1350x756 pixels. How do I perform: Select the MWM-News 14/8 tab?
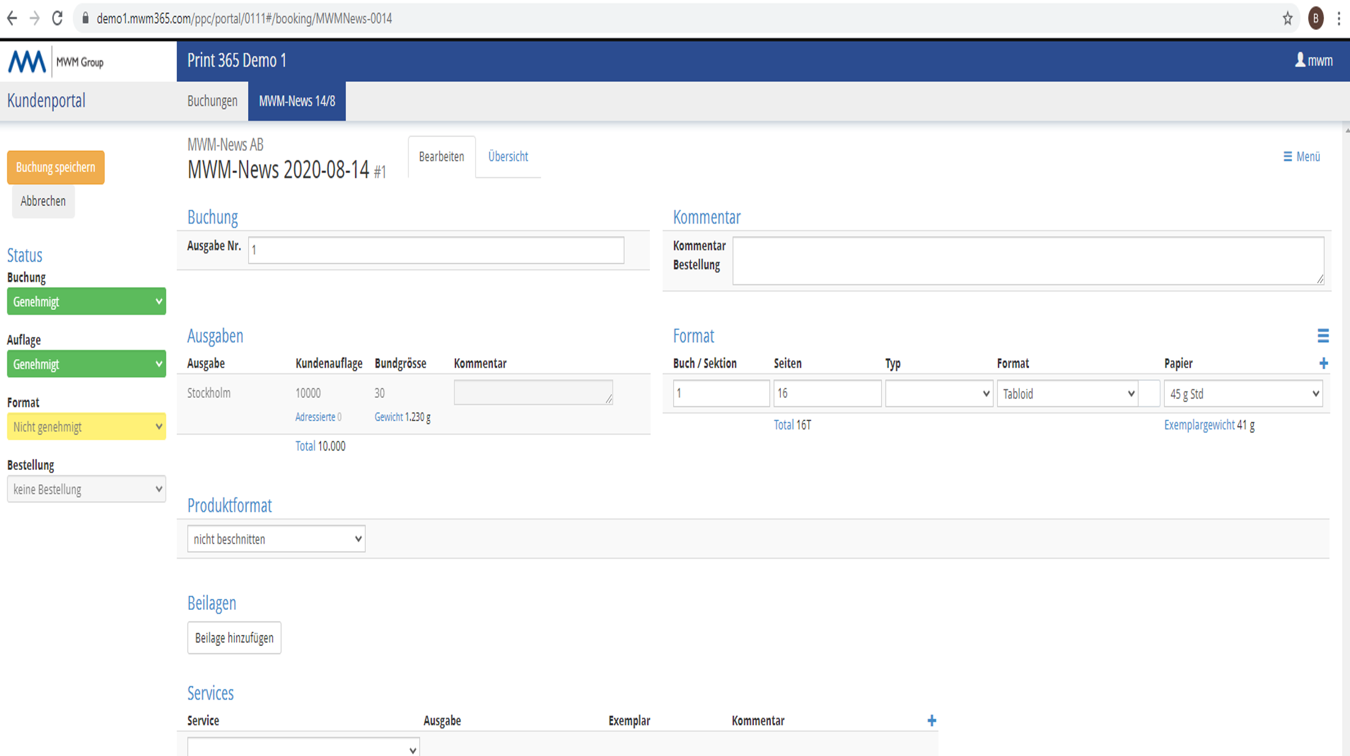click(297, 101)
